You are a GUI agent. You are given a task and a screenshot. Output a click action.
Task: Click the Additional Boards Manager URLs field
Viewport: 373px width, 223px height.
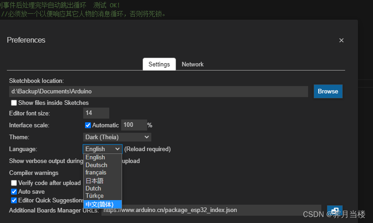[x=212, y=210]
